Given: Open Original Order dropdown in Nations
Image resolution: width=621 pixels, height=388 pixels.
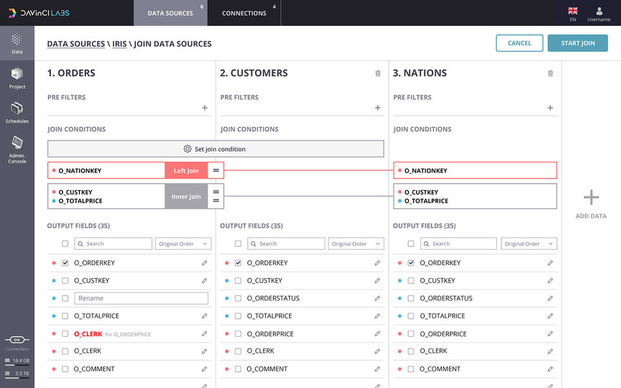Looking at the screenshot, I should [529, 244].
